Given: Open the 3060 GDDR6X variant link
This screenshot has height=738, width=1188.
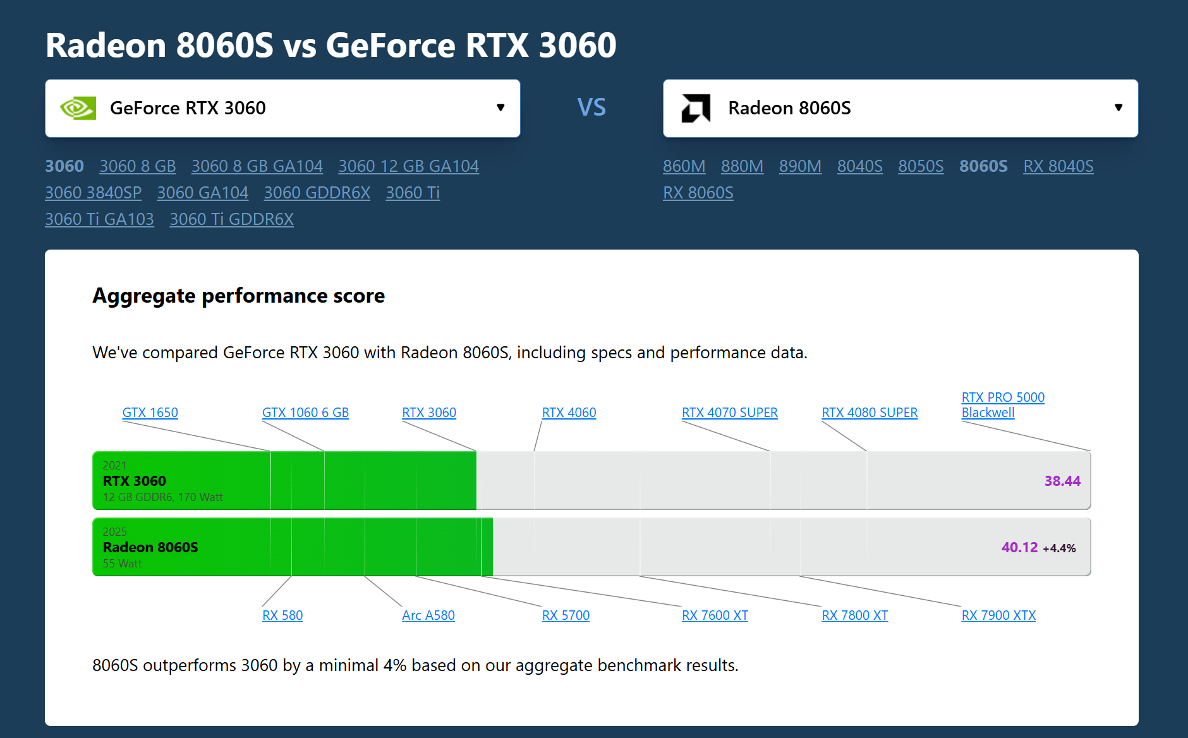Looking at the screenshot, I should point(317,193).
